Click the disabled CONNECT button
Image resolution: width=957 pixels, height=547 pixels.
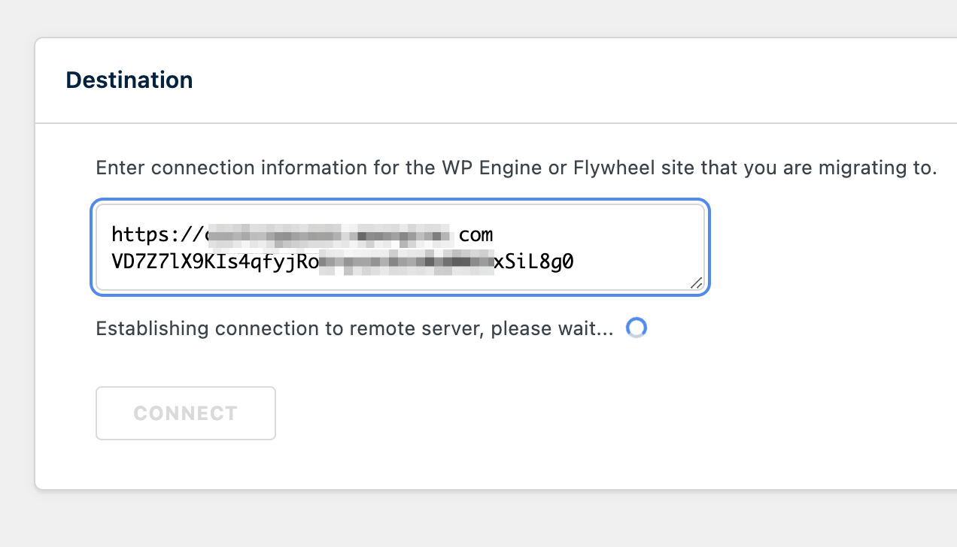pyautogui.click(x=186, y=413)
